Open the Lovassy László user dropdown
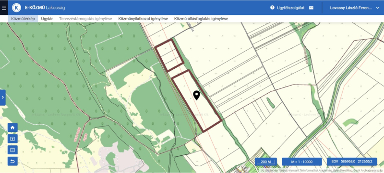Screen dimensions: 384x173 [x=355, y=8]
